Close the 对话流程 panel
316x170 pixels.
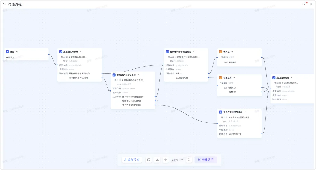[311, 4]
